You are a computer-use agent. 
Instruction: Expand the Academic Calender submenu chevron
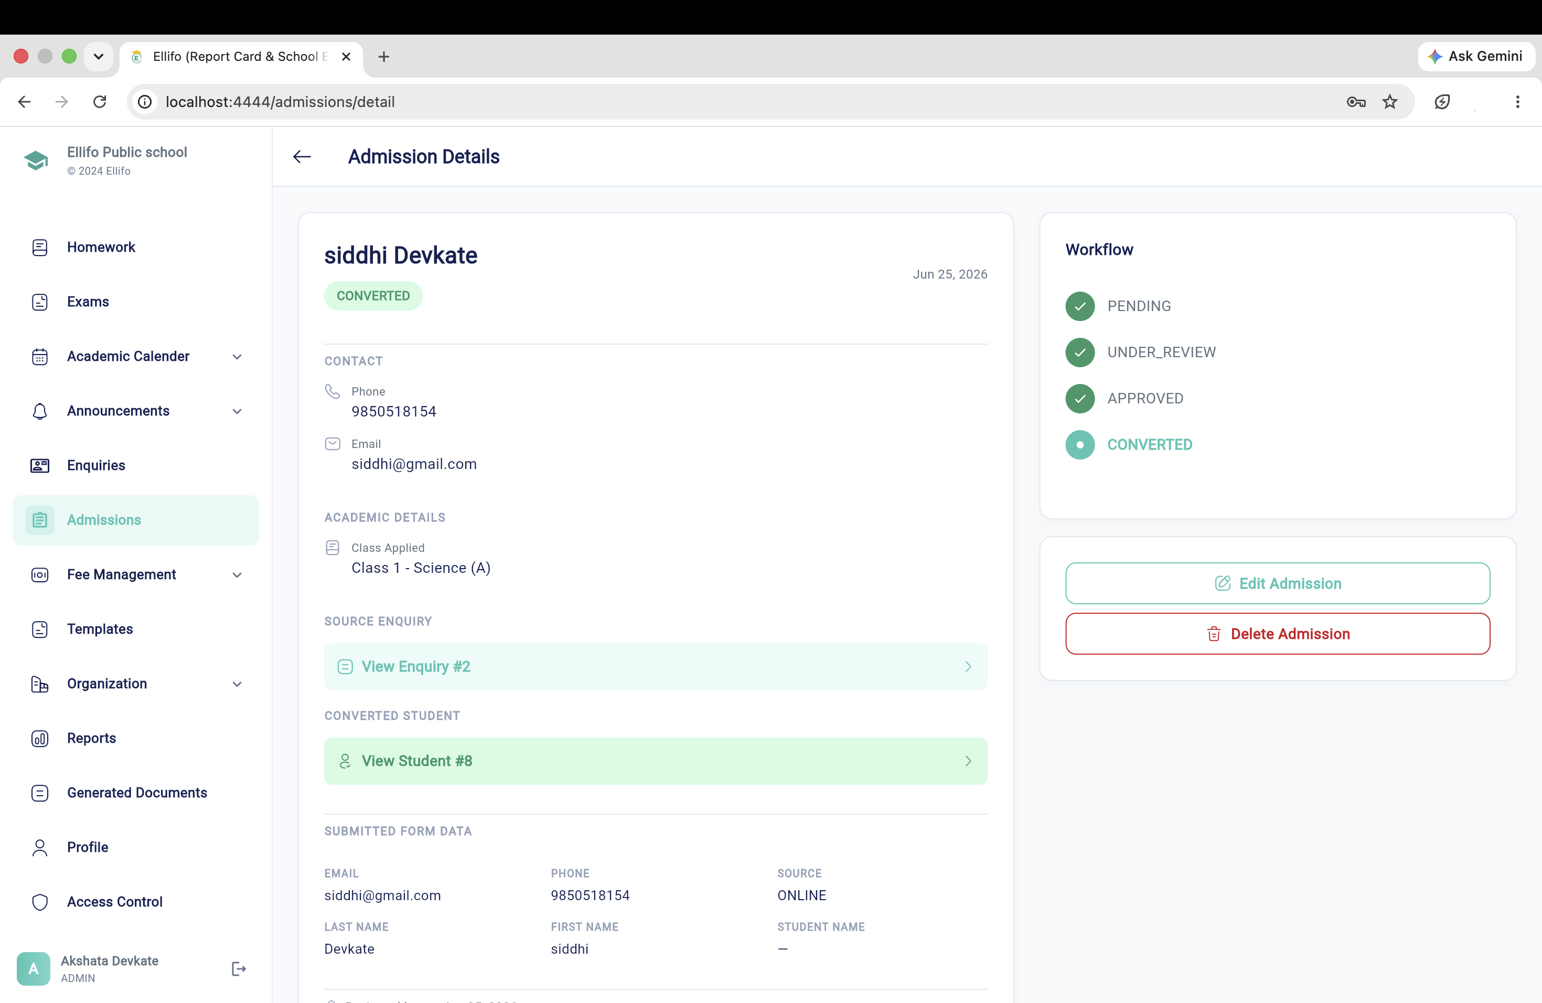237,357
